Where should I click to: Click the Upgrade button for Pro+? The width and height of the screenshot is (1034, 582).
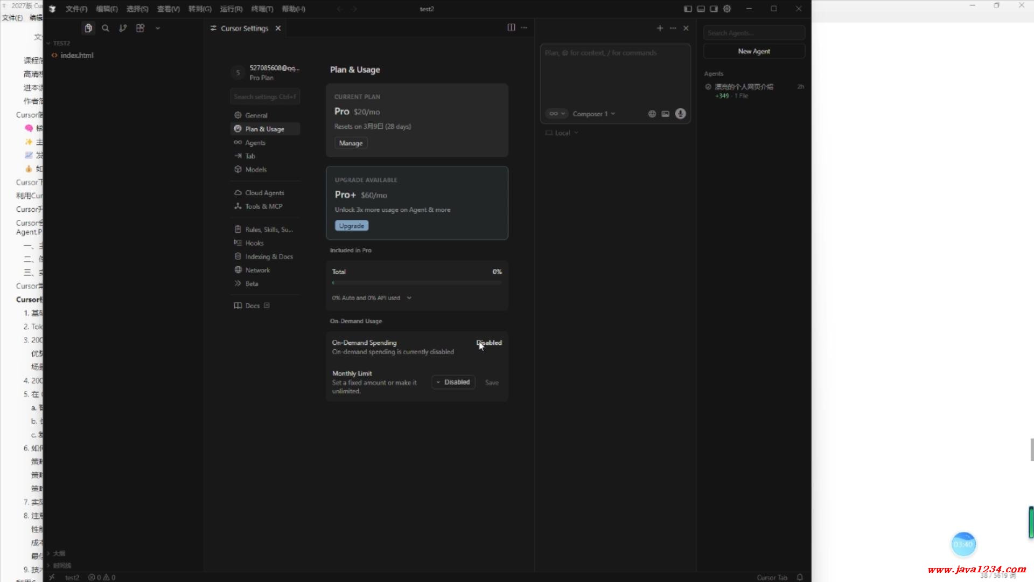tap(352, 226)
